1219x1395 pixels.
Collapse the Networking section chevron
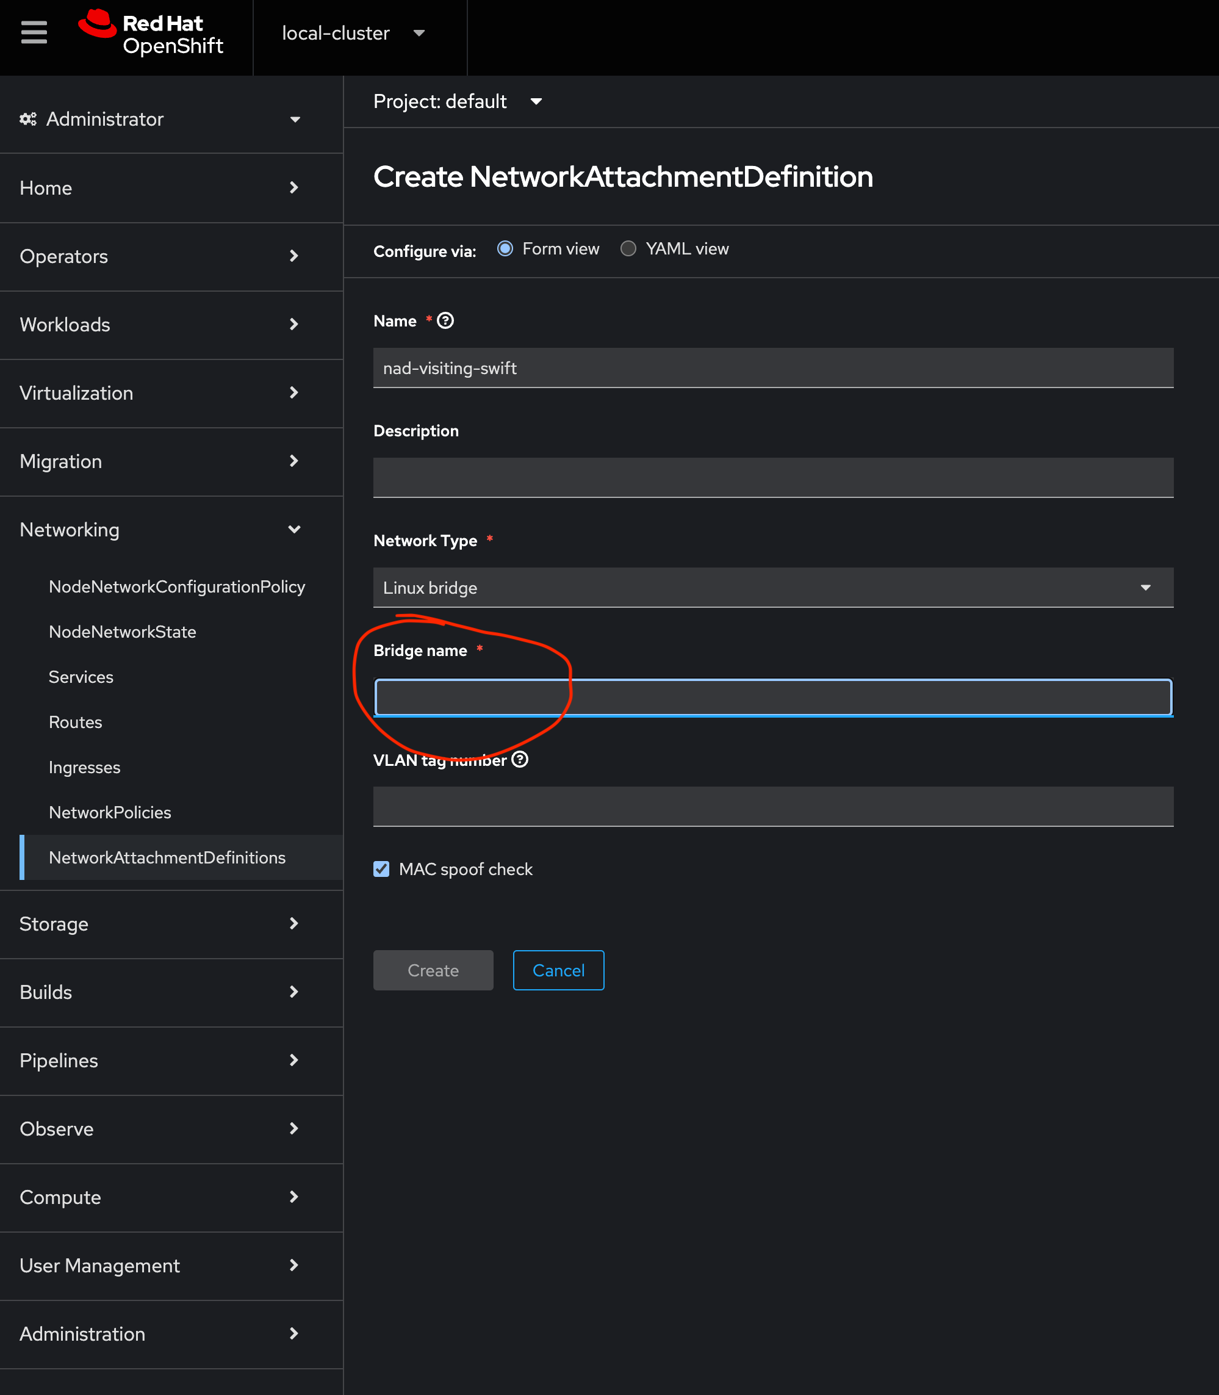(294, 530)
